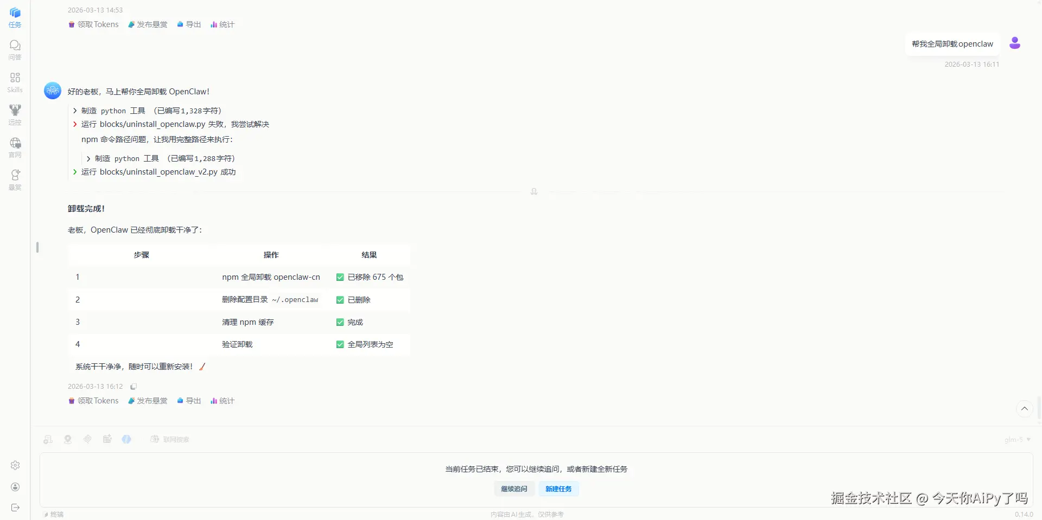Open the 官网 official website entry
This screenshot has height=520, width=1042.
pyautogui.click(x=15, y=147)
